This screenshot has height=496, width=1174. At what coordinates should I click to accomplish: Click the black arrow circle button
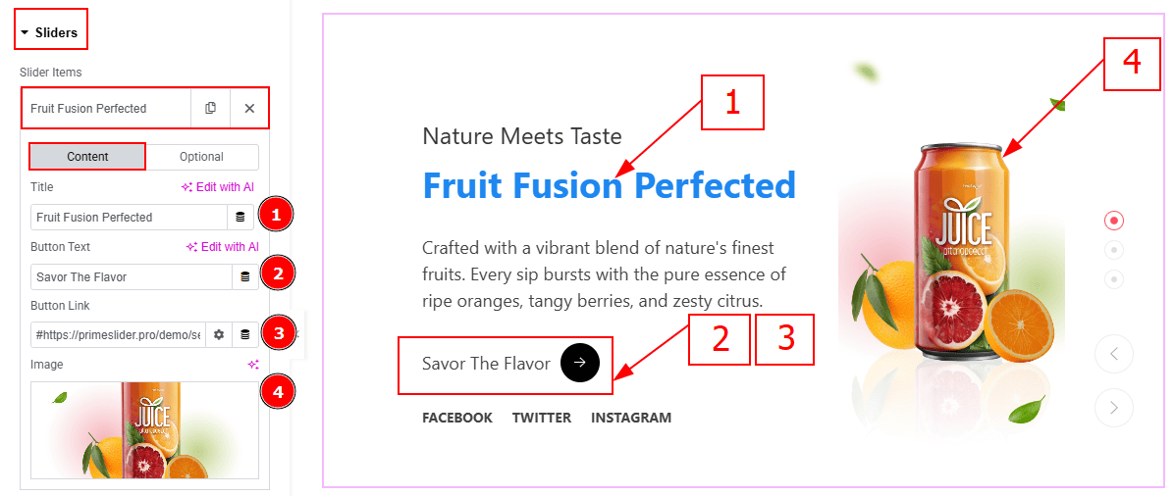click(579, 363)
